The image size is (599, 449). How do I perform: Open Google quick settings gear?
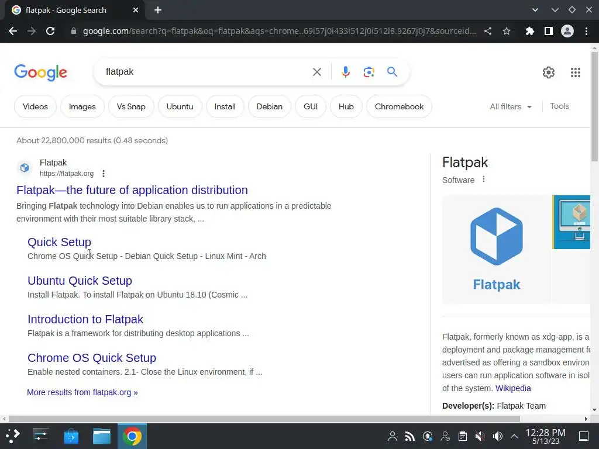[x=549, y=72]
